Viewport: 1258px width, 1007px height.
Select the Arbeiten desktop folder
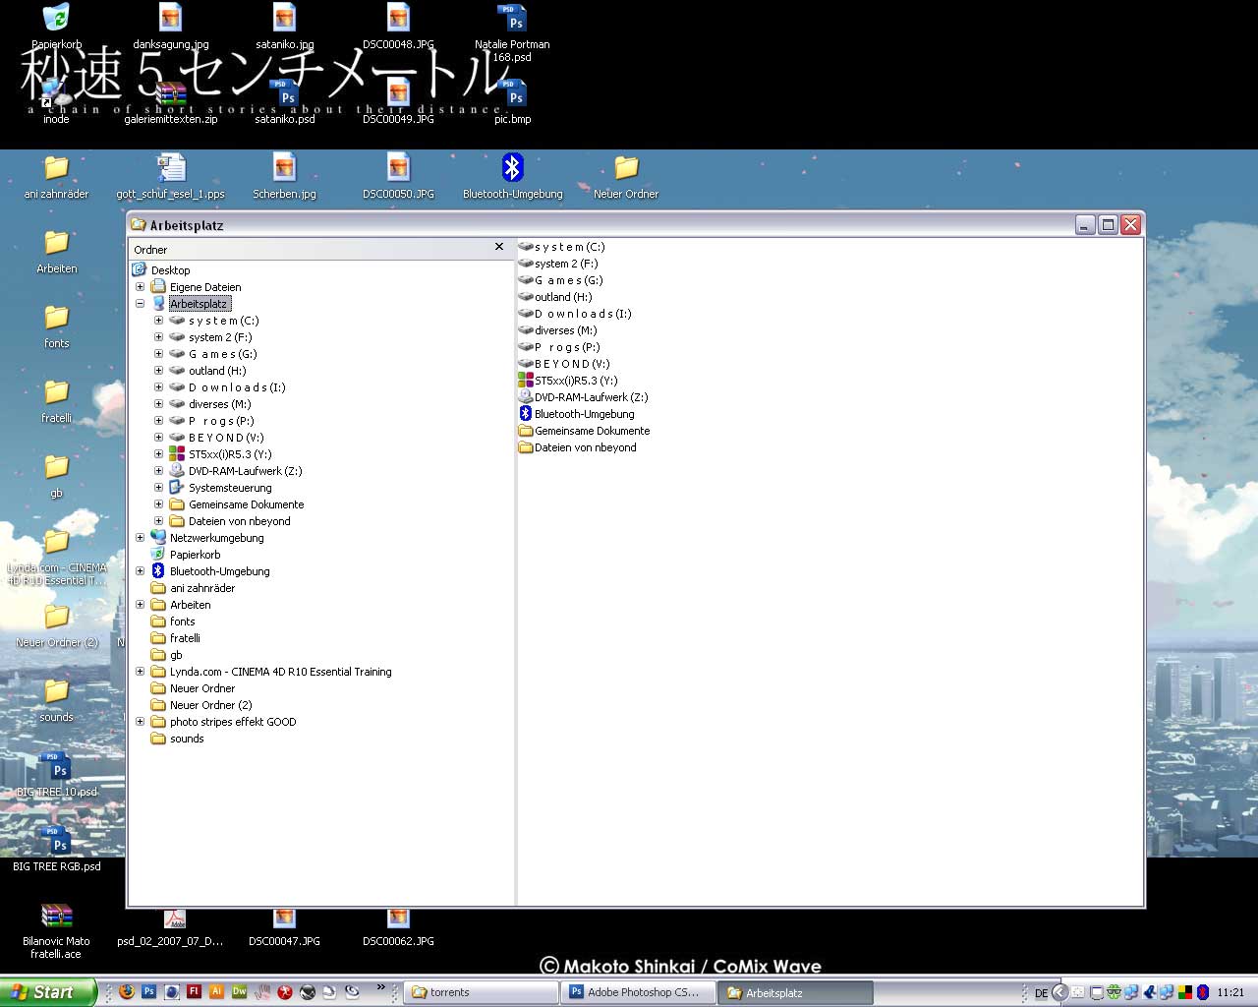(x=57, y=252)
